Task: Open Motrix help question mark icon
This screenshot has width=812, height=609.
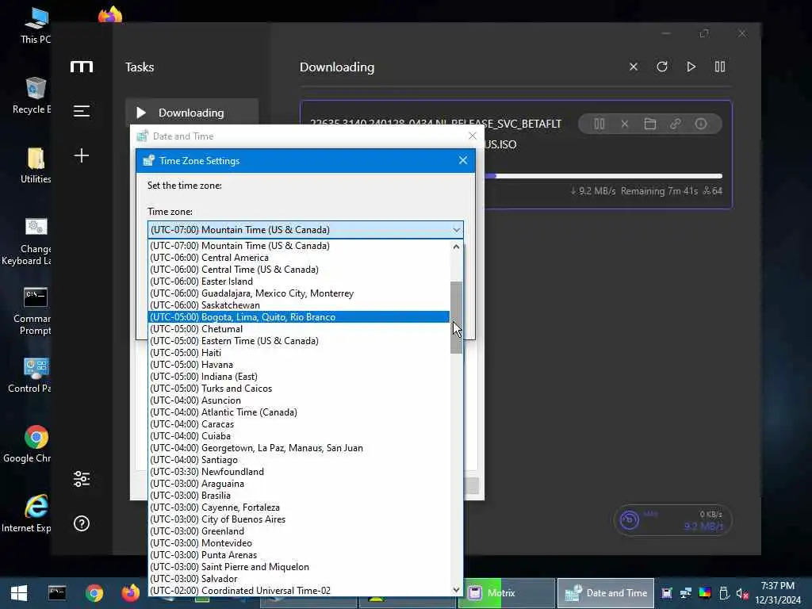Action: click(x=82, y=523)
